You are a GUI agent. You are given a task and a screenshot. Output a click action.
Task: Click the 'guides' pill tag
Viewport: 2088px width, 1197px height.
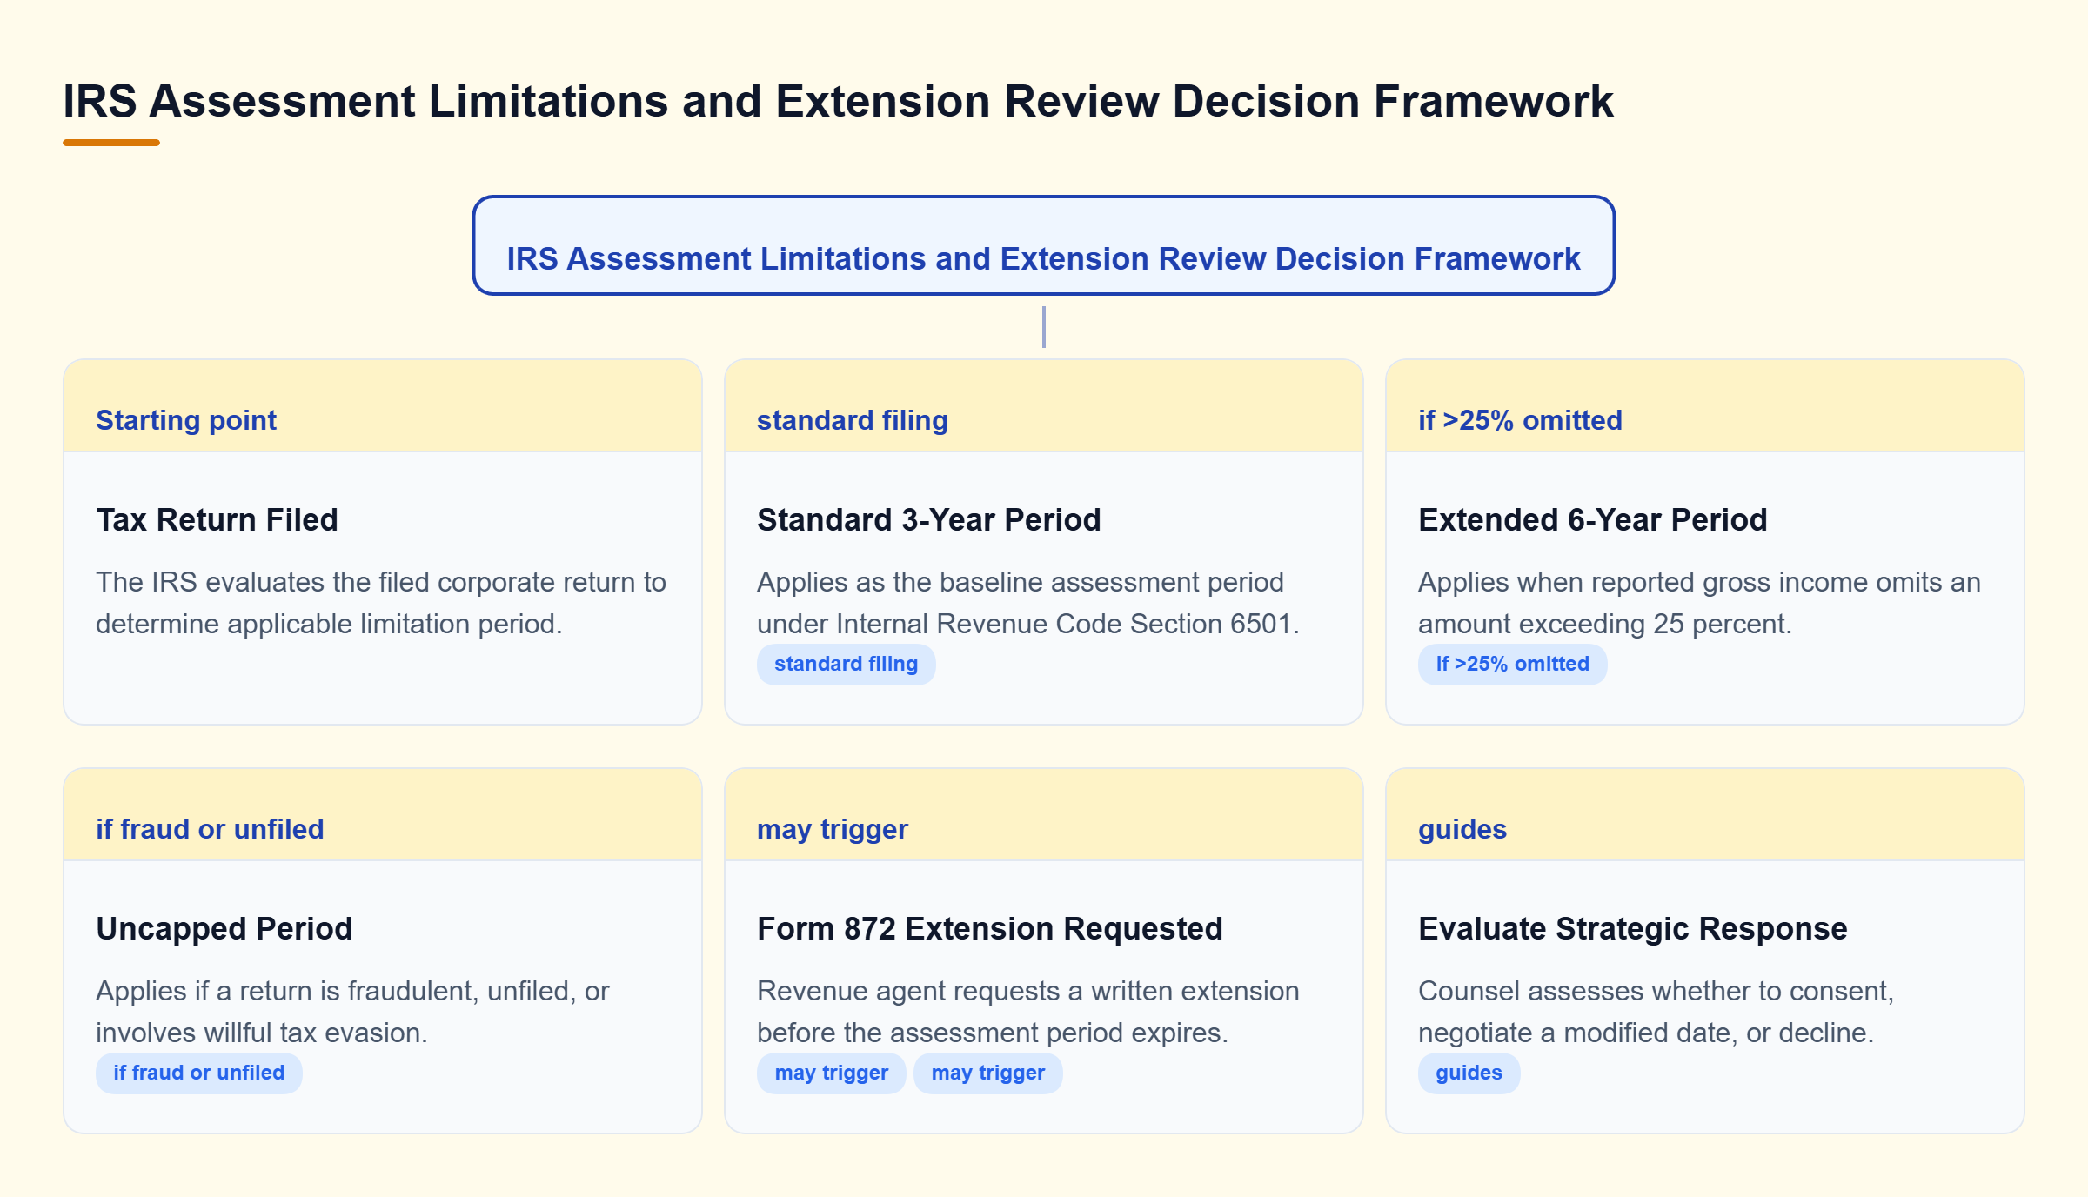pos(1469,1073)
